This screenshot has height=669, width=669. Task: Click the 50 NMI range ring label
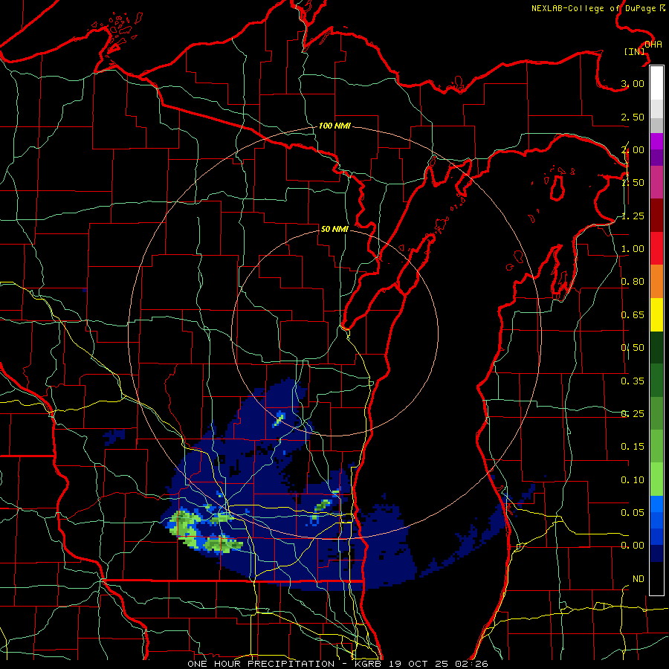334,229
